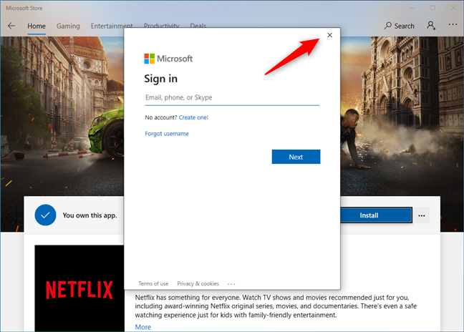
Task: Open the Store's top-right See more menu
Action: pos(453,25)
